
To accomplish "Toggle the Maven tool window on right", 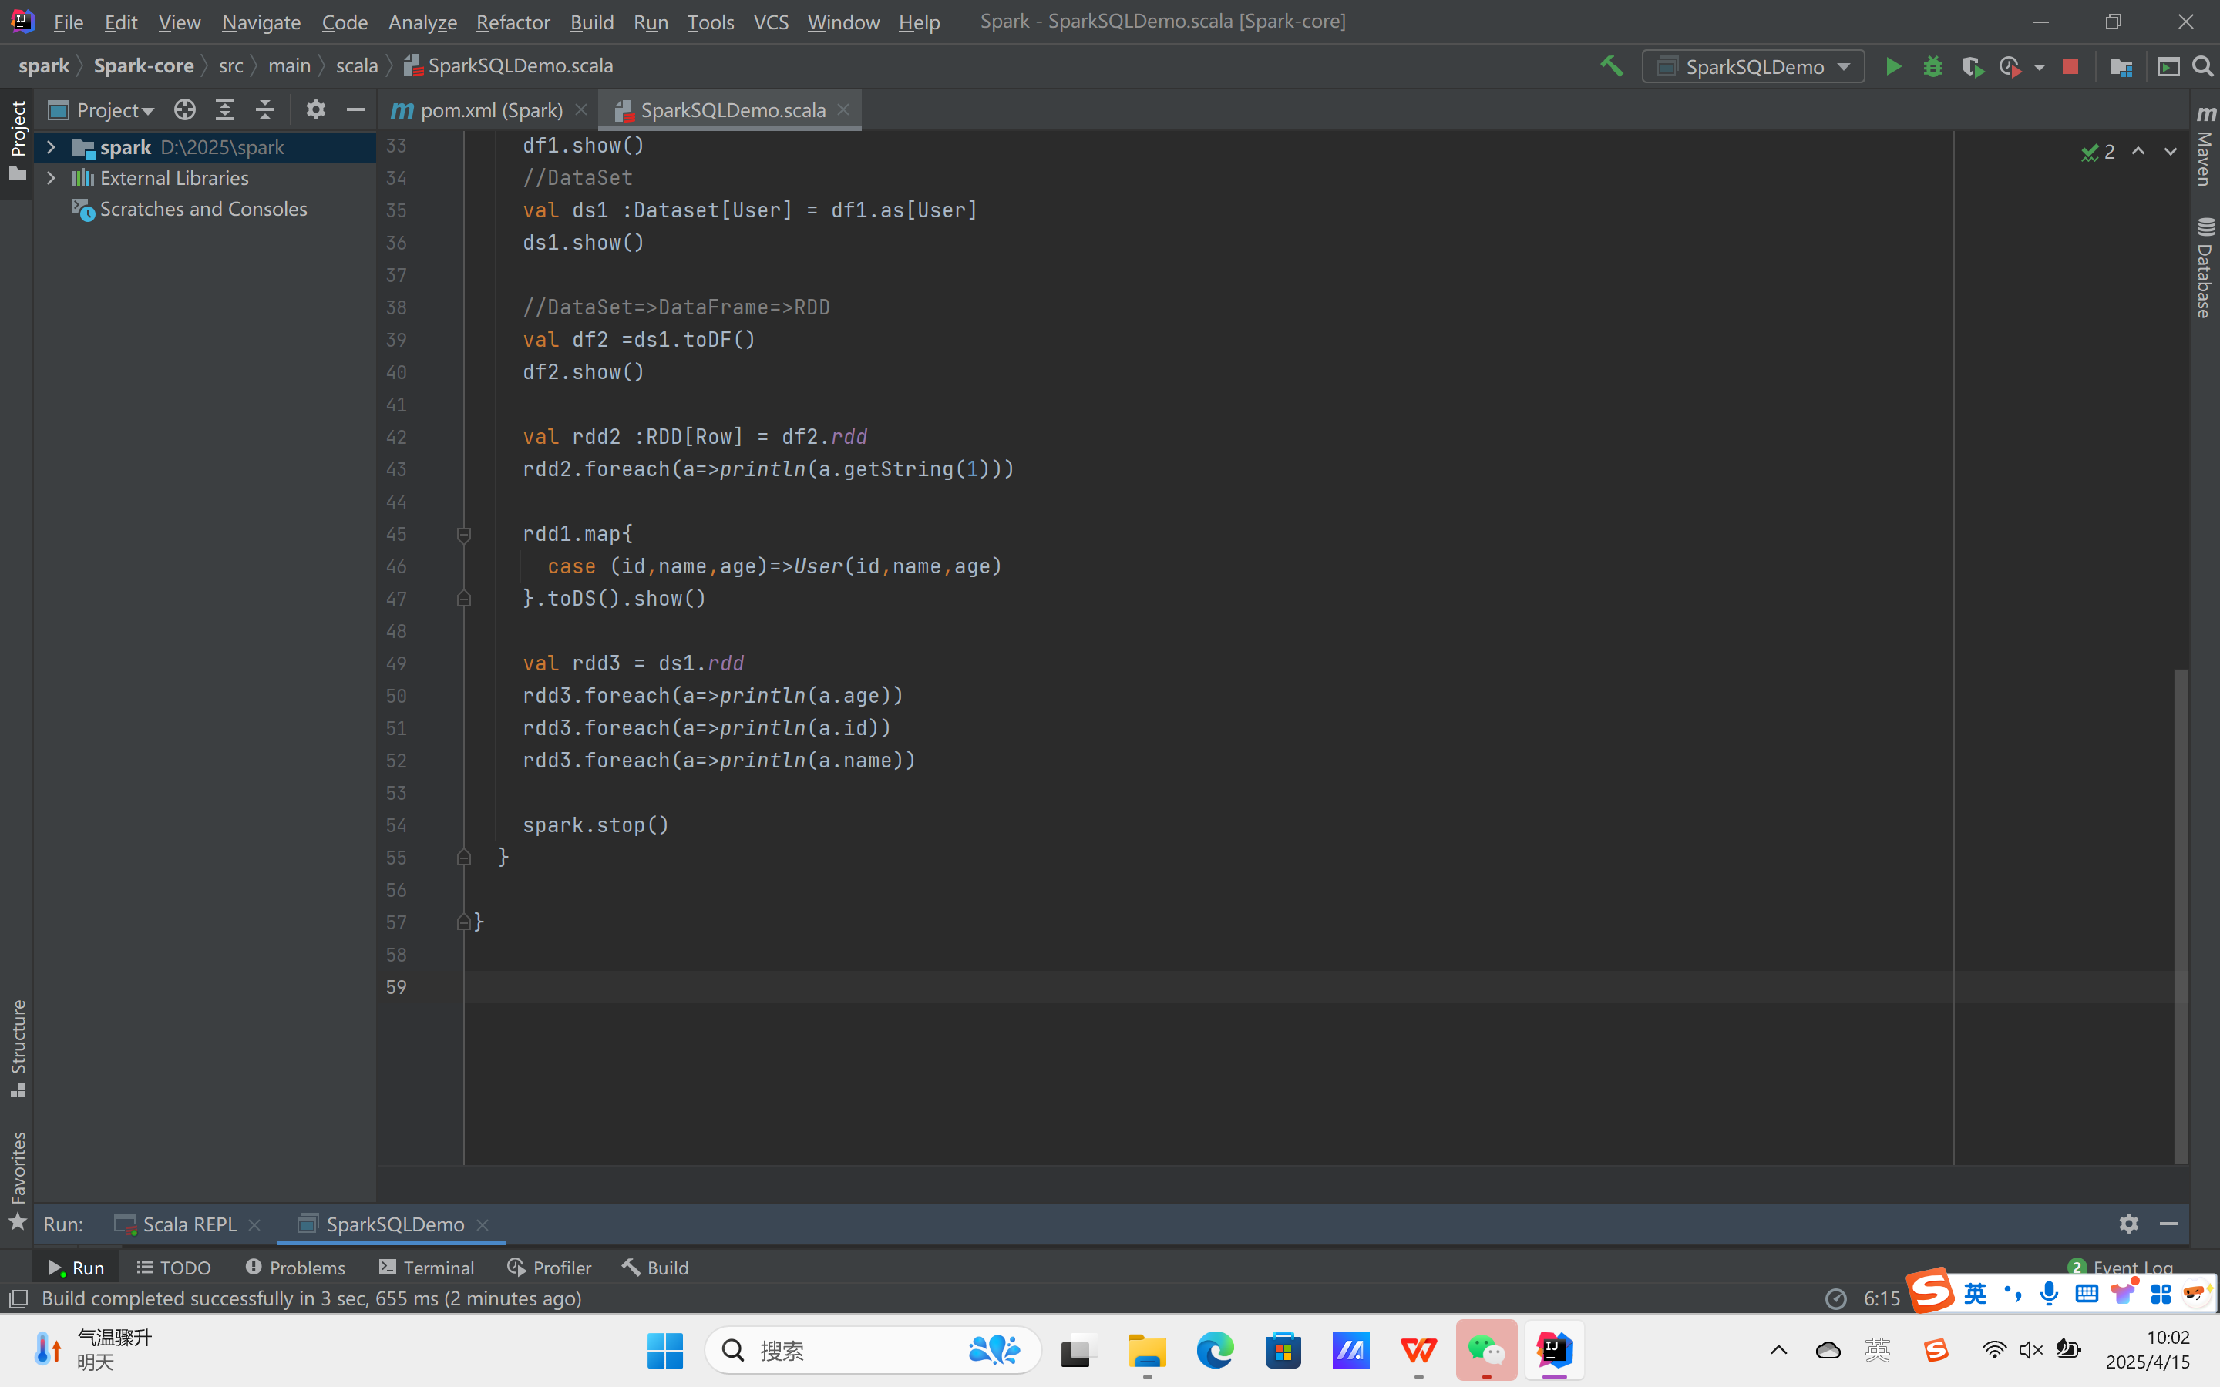I will (x=2205, y=146).
